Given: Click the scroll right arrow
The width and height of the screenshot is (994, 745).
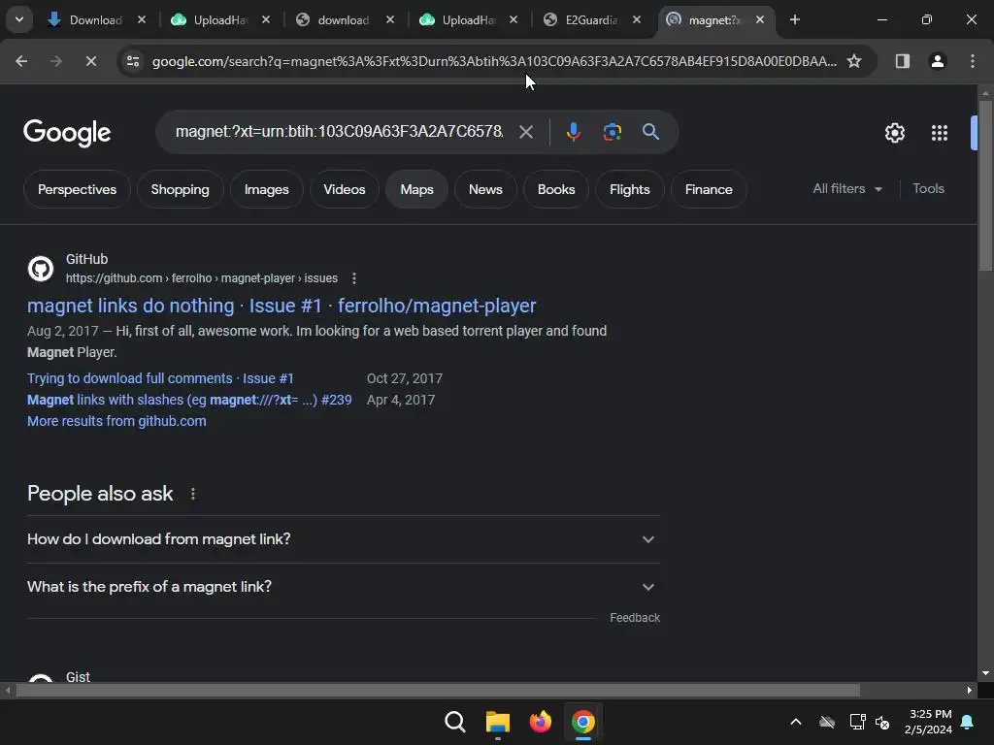Looking at the screenshot, I should [969, 691].
